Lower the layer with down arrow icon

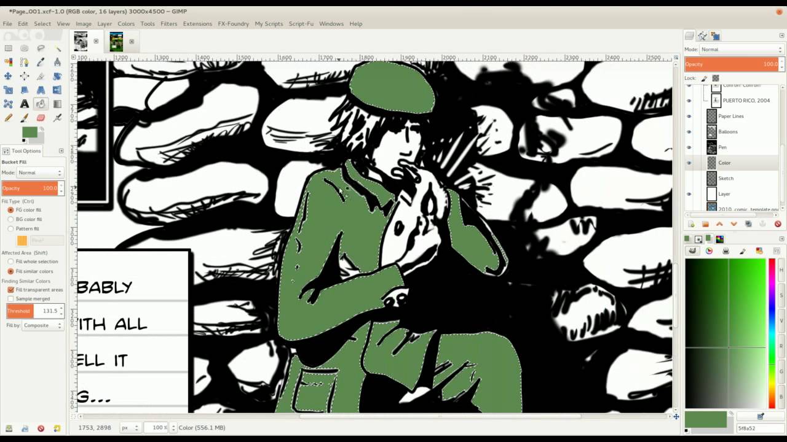click(734, 224)
